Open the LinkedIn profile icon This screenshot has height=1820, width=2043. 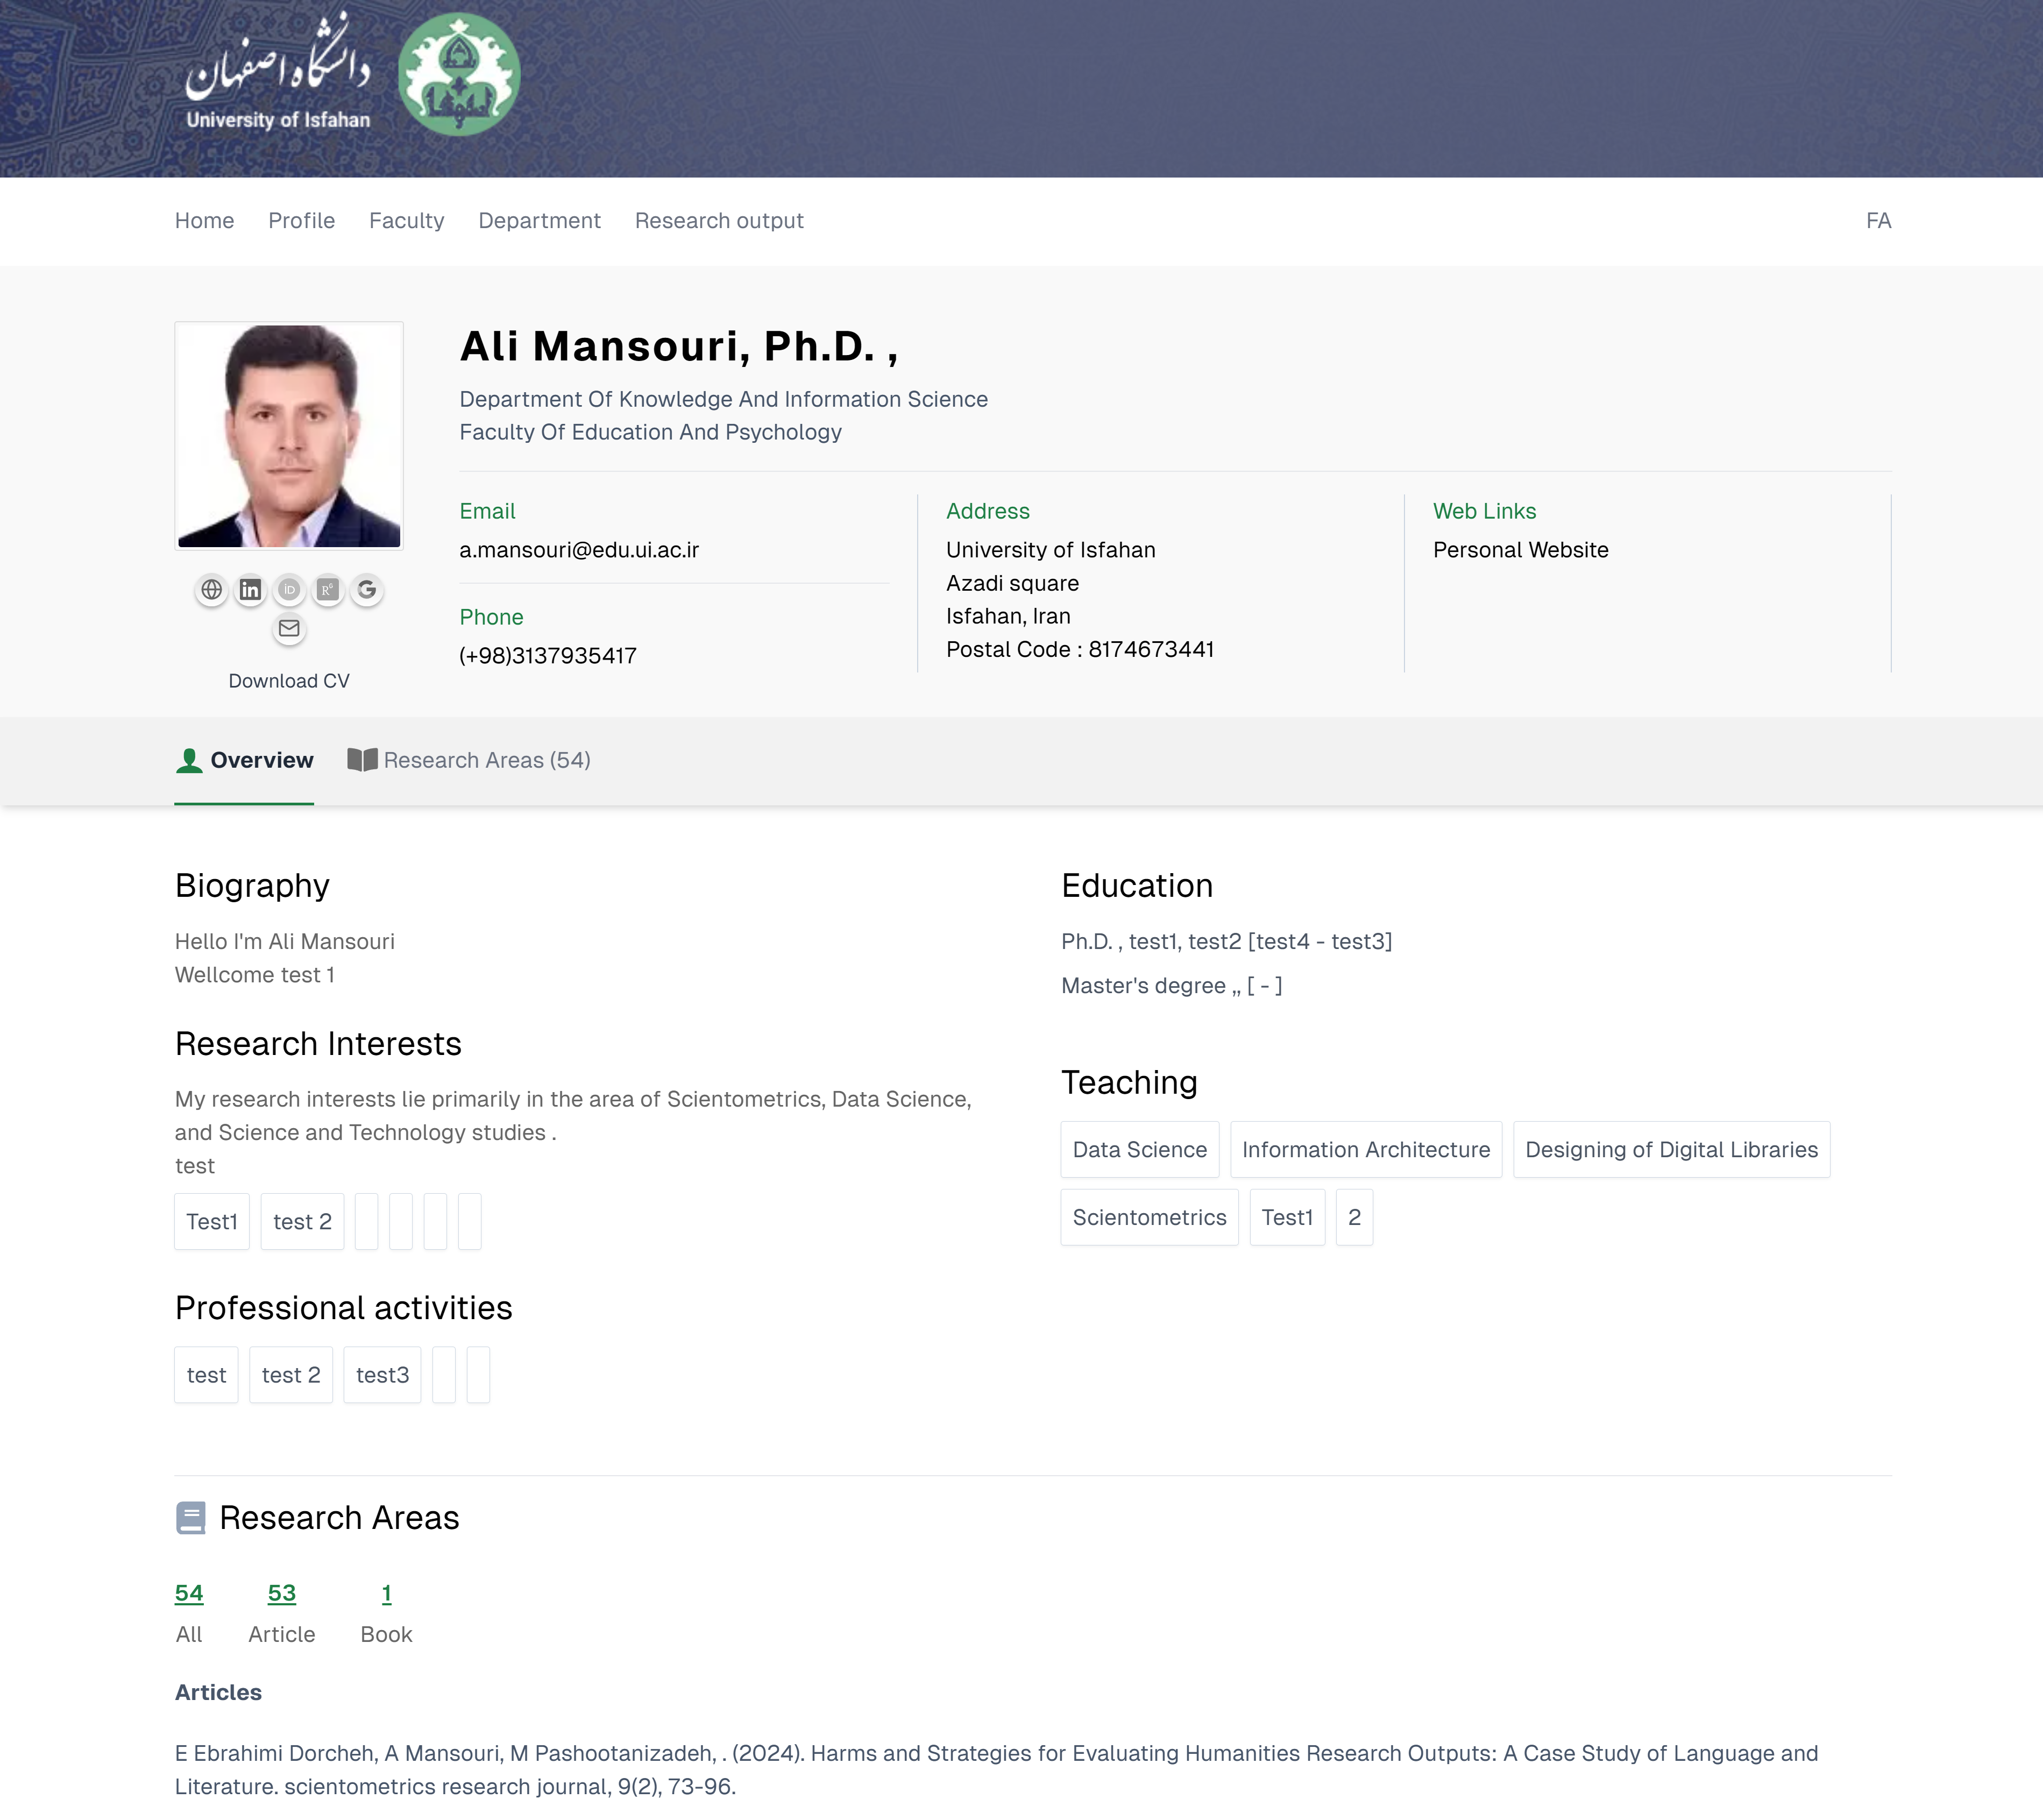click(x=250, y=590)
